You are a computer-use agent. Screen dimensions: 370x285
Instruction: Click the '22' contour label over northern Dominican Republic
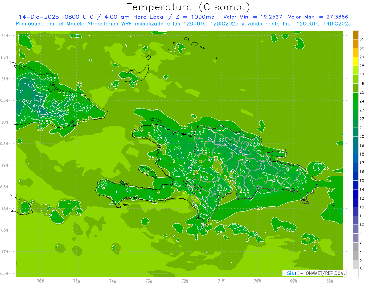click(x=221, y=141)
